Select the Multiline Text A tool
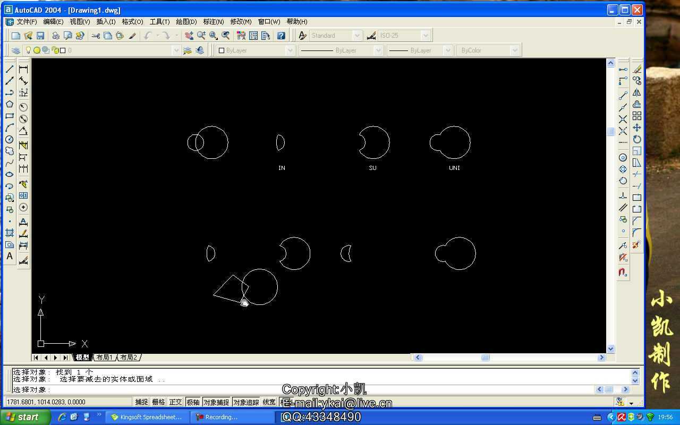Image resolution: width=680 pixels, height=425 pixels. (x=10, y=256)
